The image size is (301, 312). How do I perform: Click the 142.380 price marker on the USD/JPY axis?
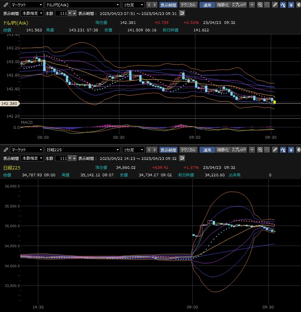[x=10, y=103]
